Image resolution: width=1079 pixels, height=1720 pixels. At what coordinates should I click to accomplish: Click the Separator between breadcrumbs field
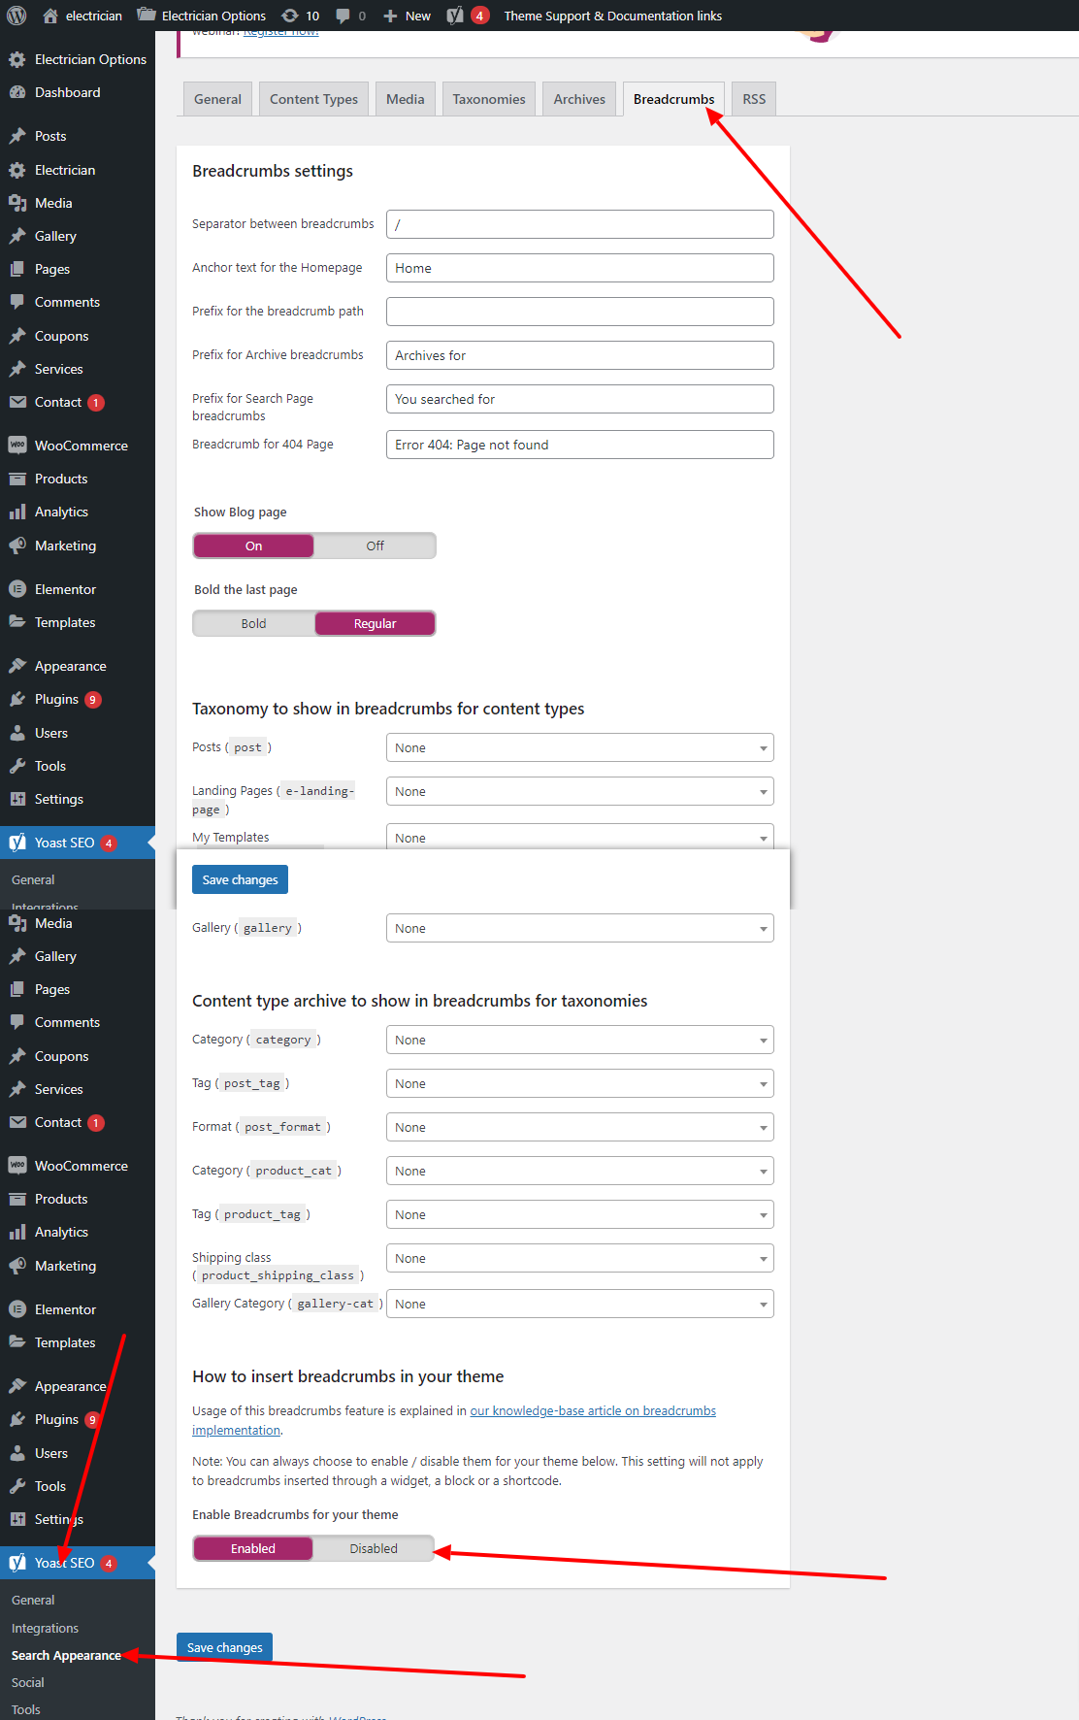[x=580, y=224]
